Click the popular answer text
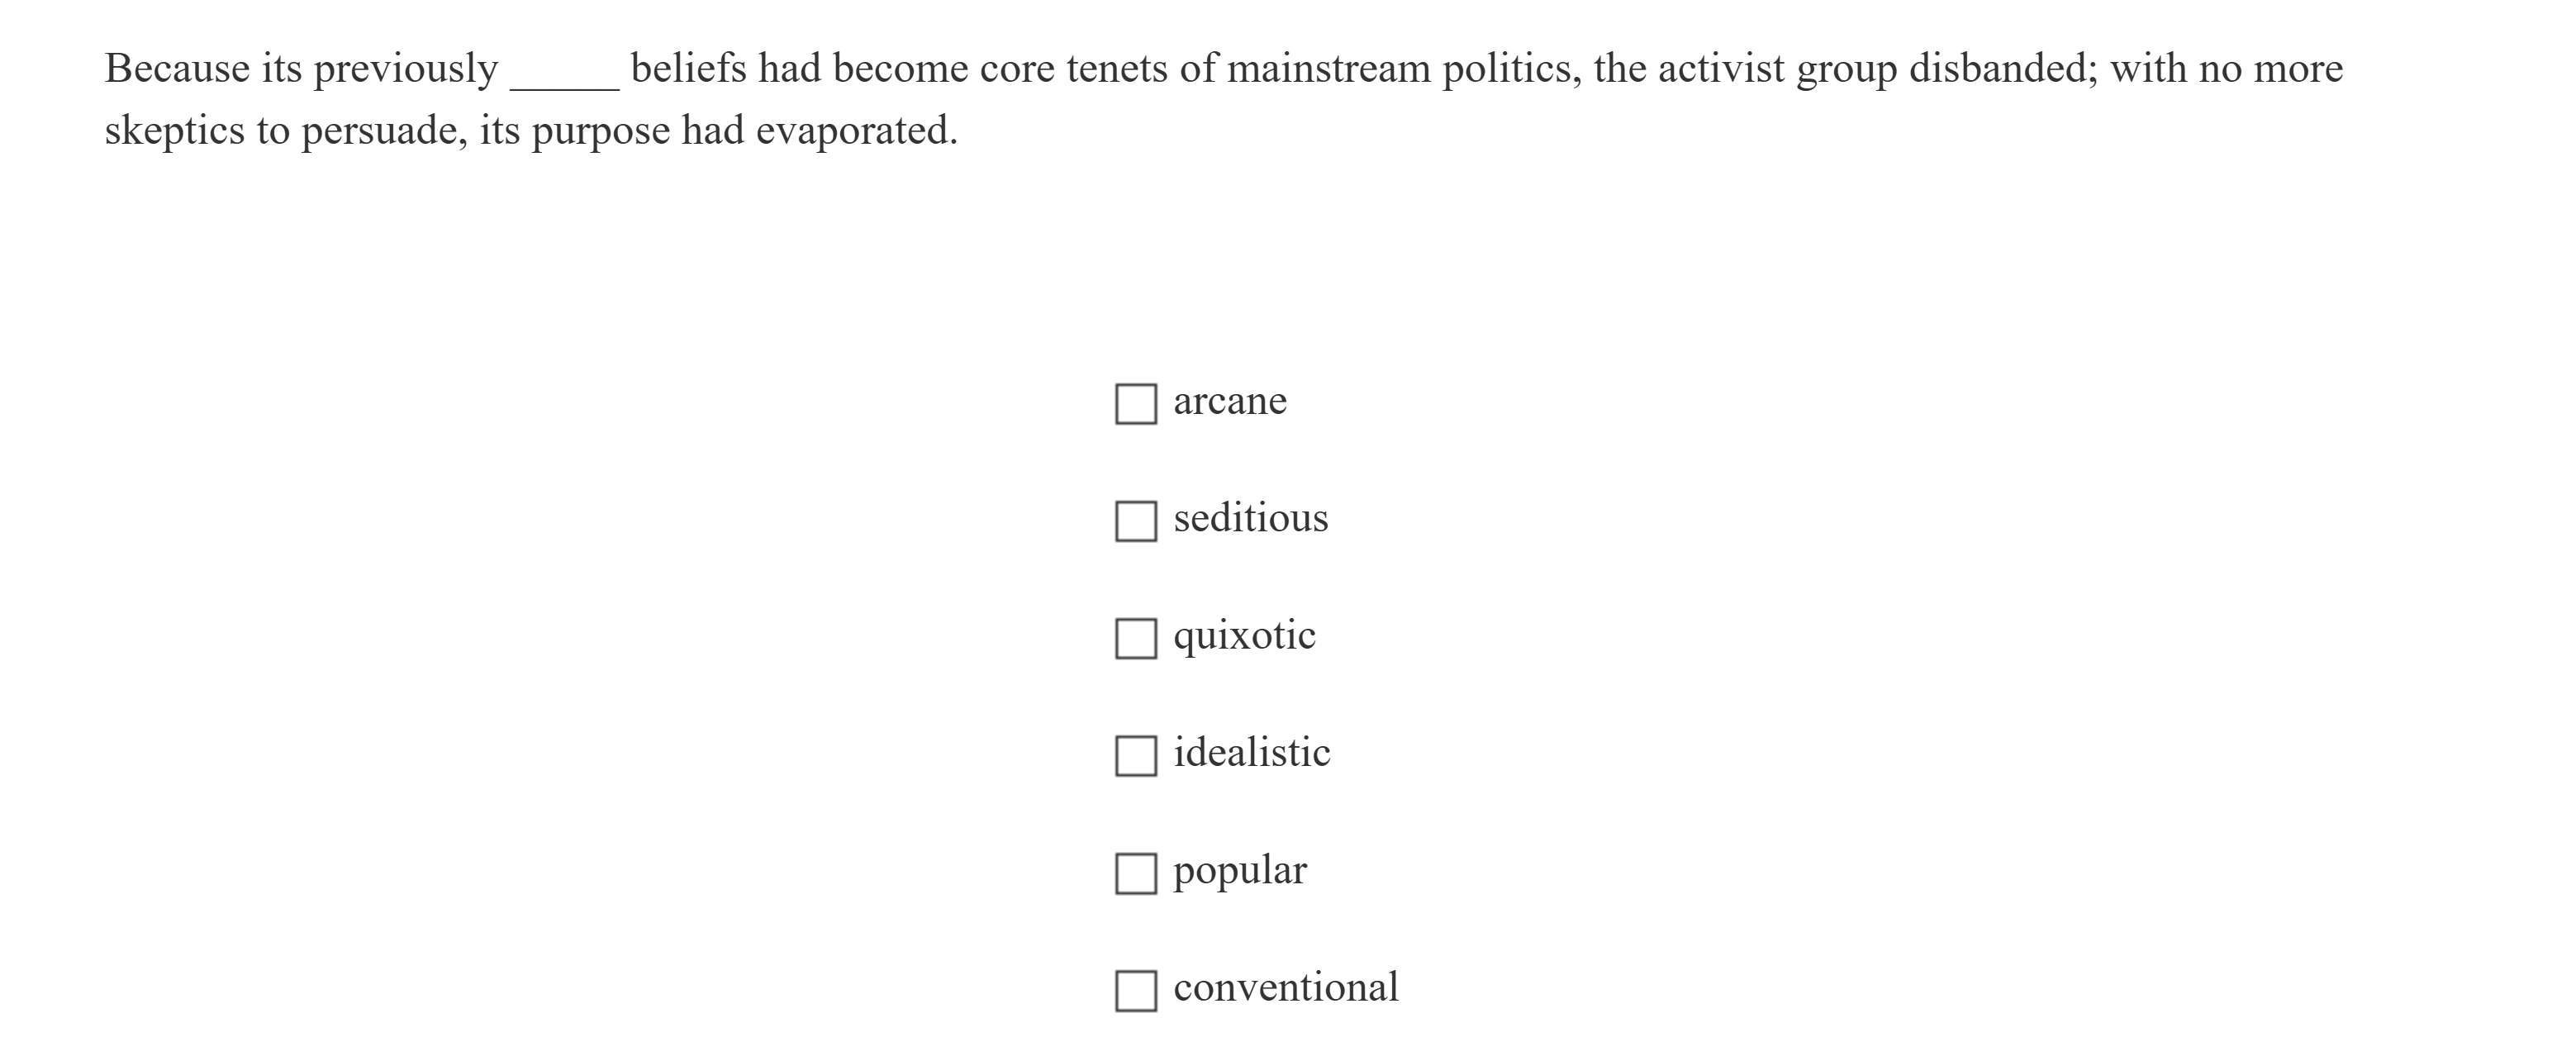The width and height of the screenshot is (2576, 1037). [1240, 870]
